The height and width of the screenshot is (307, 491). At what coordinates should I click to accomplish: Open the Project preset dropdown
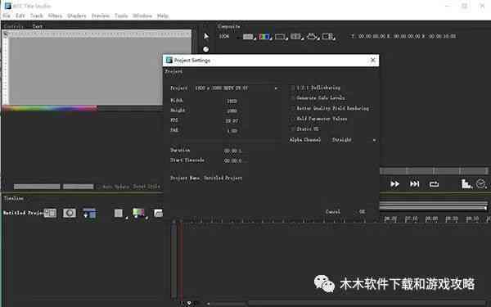[236, 88]
